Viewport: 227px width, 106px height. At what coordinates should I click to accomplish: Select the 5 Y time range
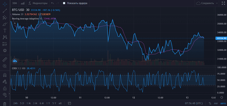(x=54, y=103)
